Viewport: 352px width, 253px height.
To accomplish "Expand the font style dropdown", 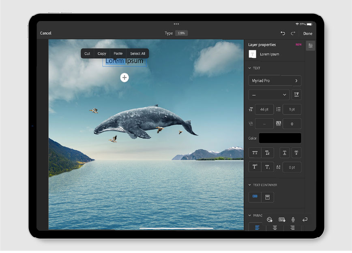I will pyautogui.click(x=268, y=95).
